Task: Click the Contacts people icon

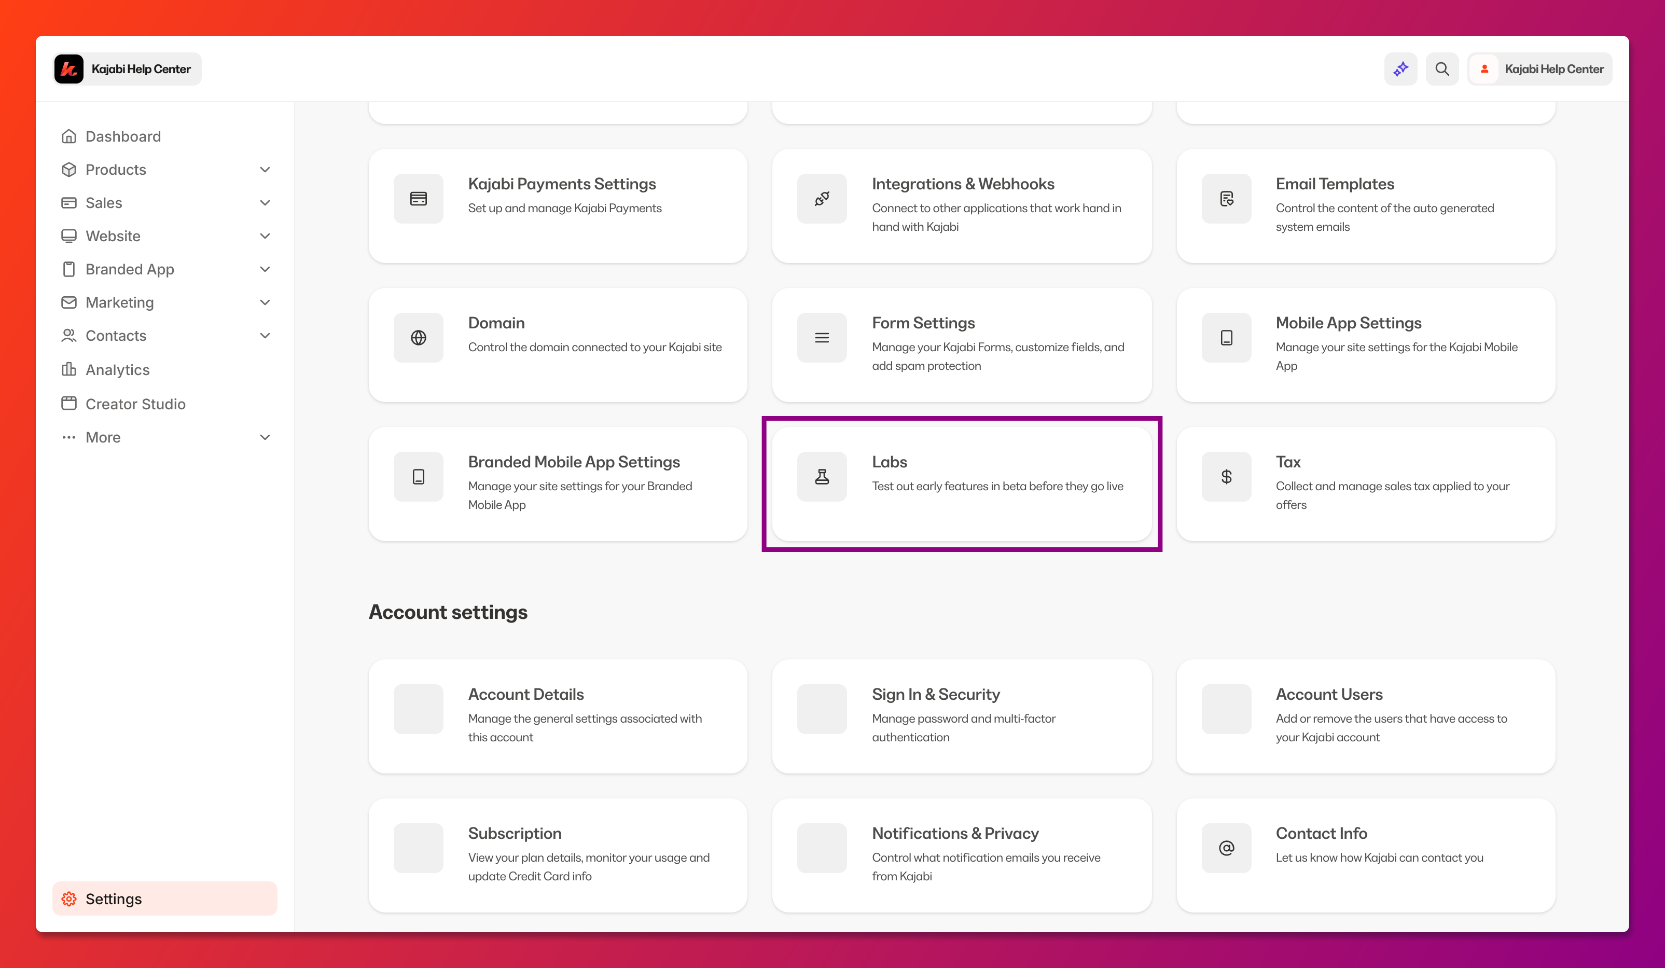Action: (68, 336)
